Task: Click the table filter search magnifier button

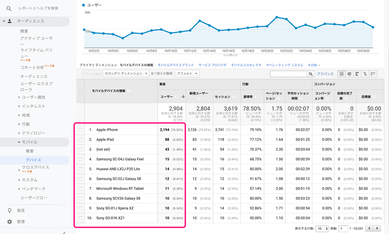Action: click(x=311, y=74)
